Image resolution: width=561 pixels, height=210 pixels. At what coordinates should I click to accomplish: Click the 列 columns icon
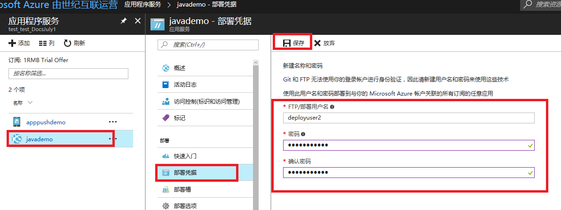tap(43, 43)
